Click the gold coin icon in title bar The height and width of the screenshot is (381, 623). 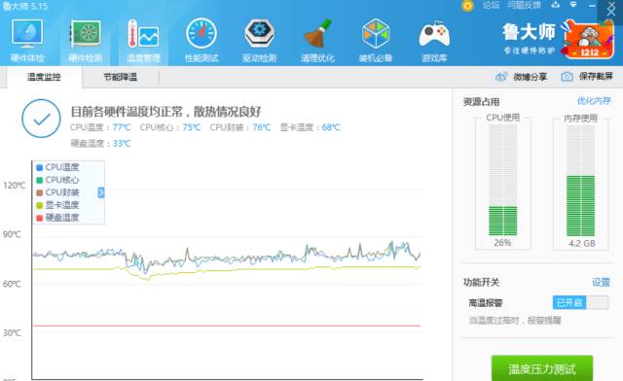point(467,6)
